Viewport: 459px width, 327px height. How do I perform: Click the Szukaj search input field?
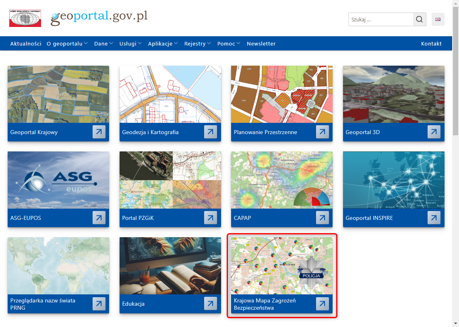(380, 19)
